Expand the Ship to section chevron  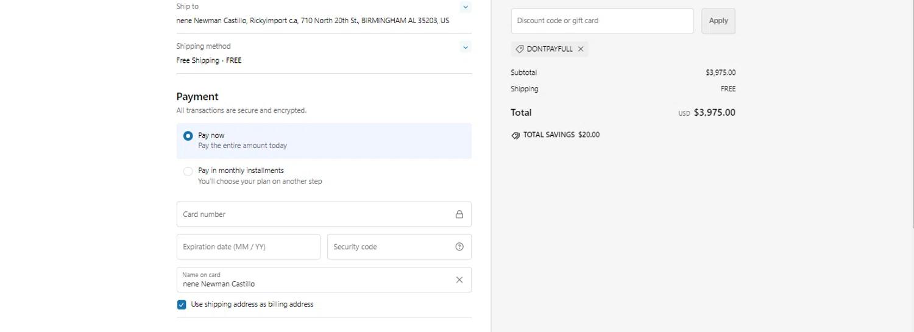coord(466,7)
